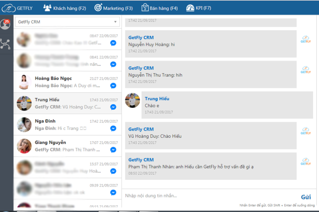Click GetFly CRM name on 'Chào Hiếu' message
This screenshot has height=212, width=319.
[x=141, y=129]
